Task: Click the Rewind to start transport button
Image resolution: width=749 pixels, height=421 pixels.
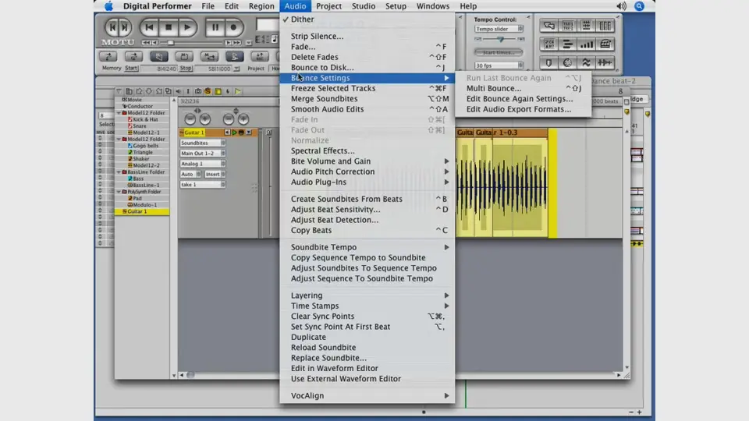Action: [x=149, y=27]
